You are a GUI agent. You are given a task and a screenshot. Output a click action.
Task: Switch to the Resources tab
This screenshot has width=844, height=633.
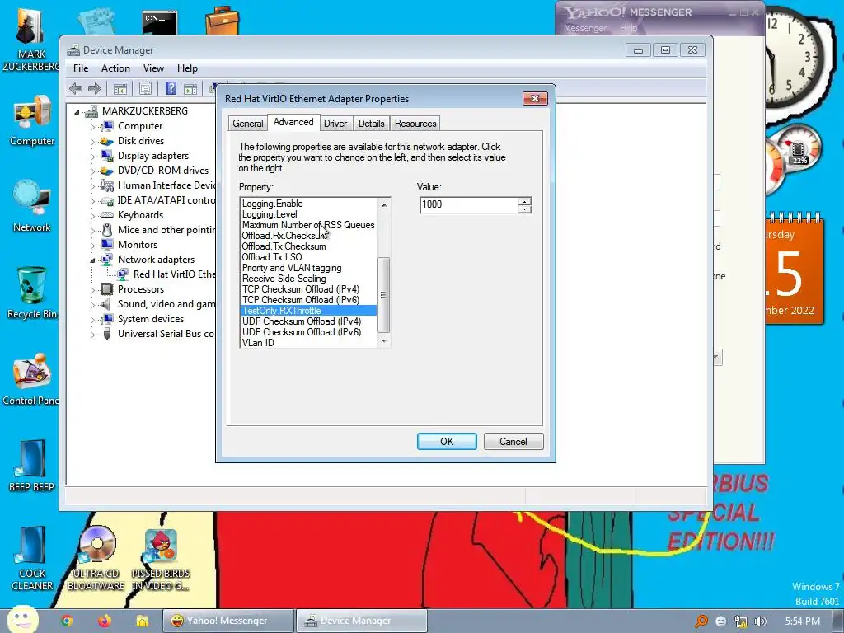click(x=415, y=124)
